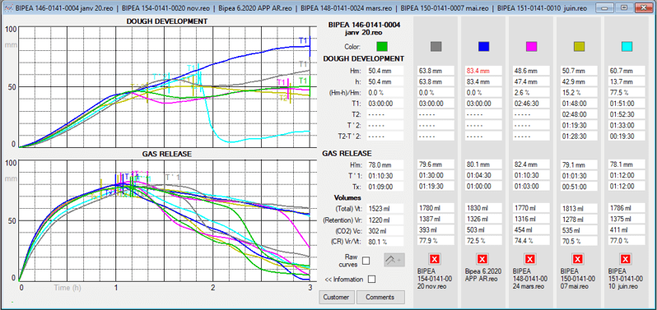Select the T1 value 02:46:30
The width and height of the screenshot is (657, 310).
point(531,104)
